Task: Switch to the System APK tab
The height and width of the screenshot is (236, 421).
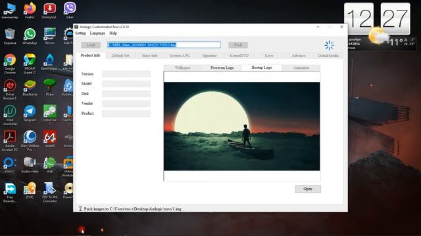Action: 180,56
